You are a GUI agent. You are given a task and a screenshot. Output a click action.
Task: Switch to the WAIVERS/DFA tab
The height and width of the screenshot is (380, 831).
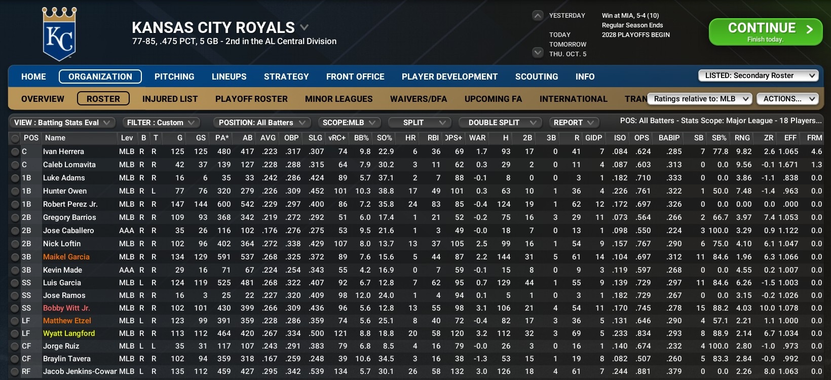click(419, 99)
